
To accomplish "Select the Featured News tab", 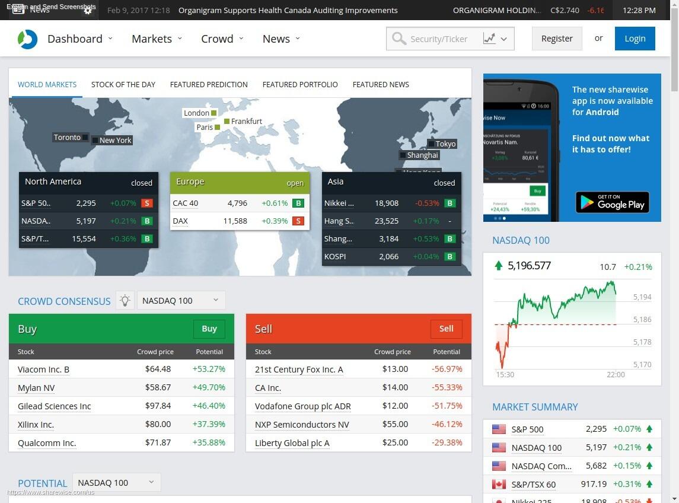I will tap(381, 84).
